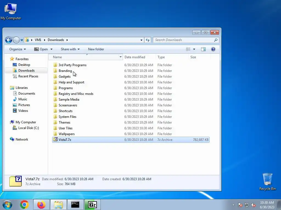The height and width of the screenshot is (210, 281).
Task: Select the Vista7.7z archive file icon
Action: click(x=55, y=139)
